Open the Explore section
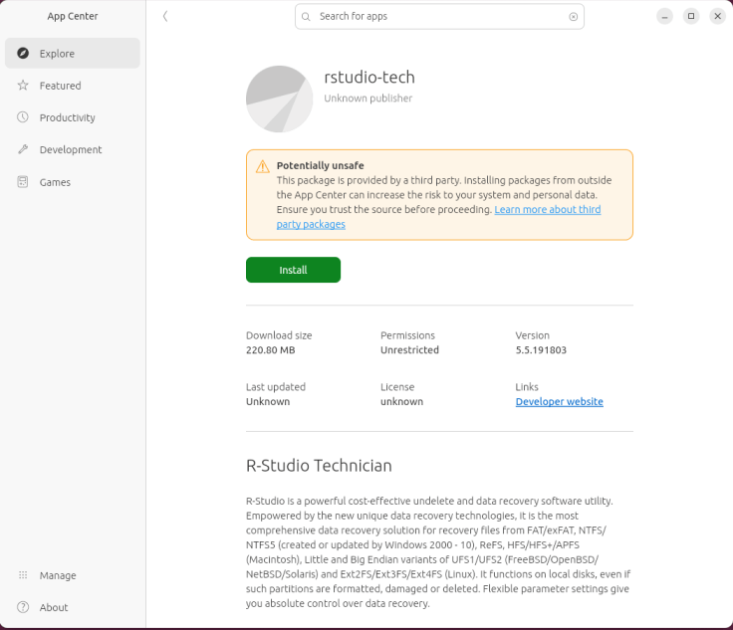Viewport: 733px width, 630px height. point(73,53)
